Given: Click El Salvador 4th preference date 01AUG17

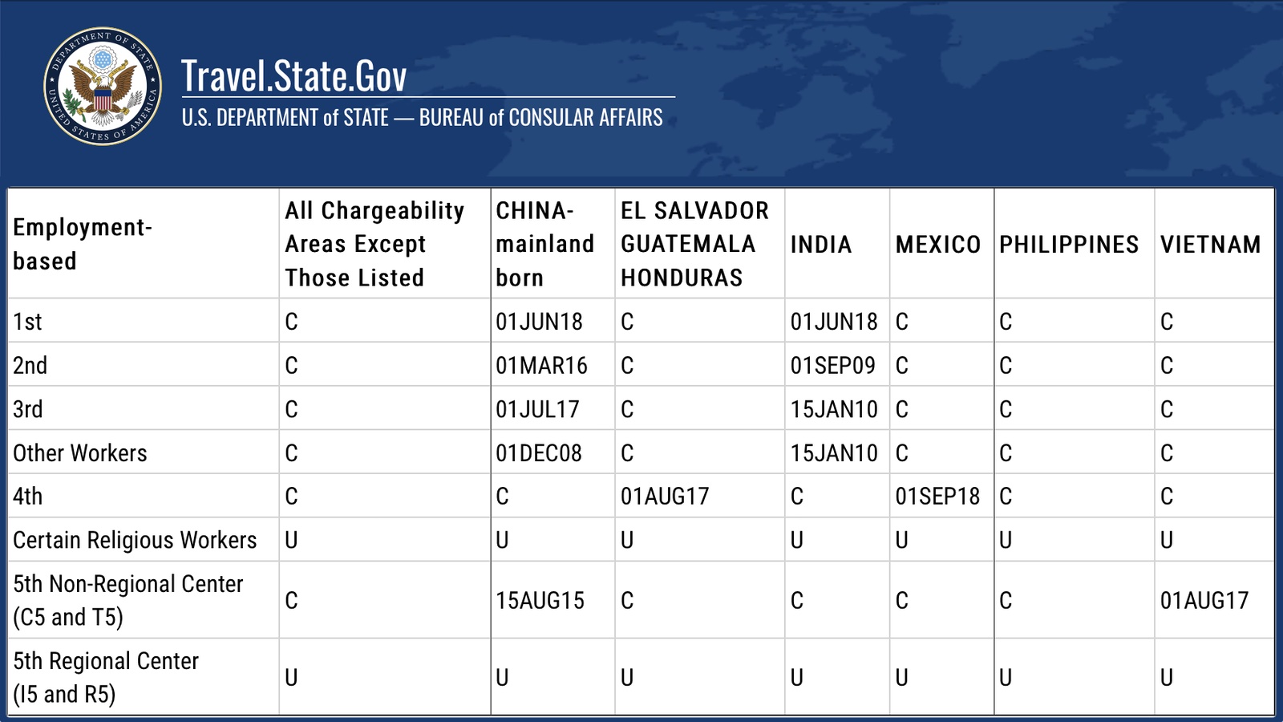Looking at the screenshot, I should 665,497.
